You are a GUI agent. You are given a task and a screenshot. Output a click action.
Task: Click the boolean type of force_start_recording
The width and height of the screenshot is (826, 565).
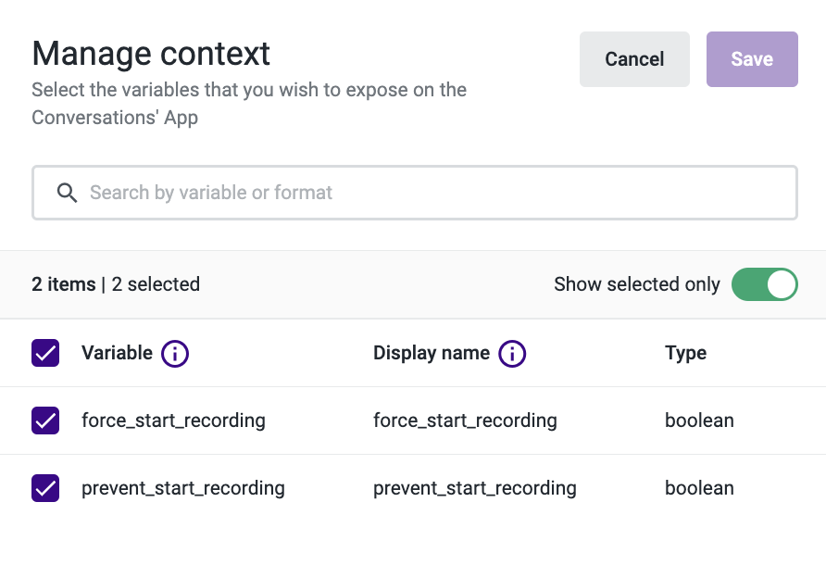699,421
